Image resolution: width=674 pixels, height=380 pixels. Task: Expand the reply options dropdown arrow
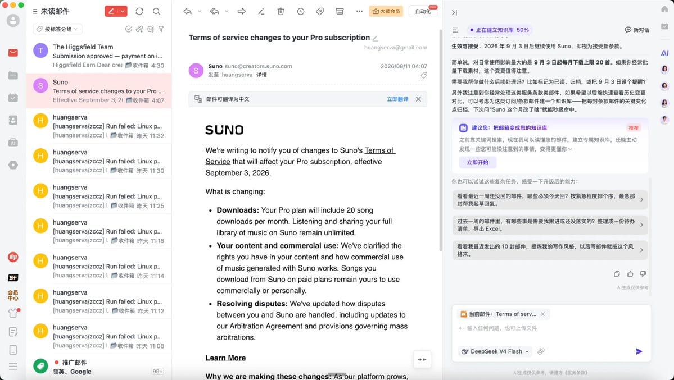(x=200, y=12)
